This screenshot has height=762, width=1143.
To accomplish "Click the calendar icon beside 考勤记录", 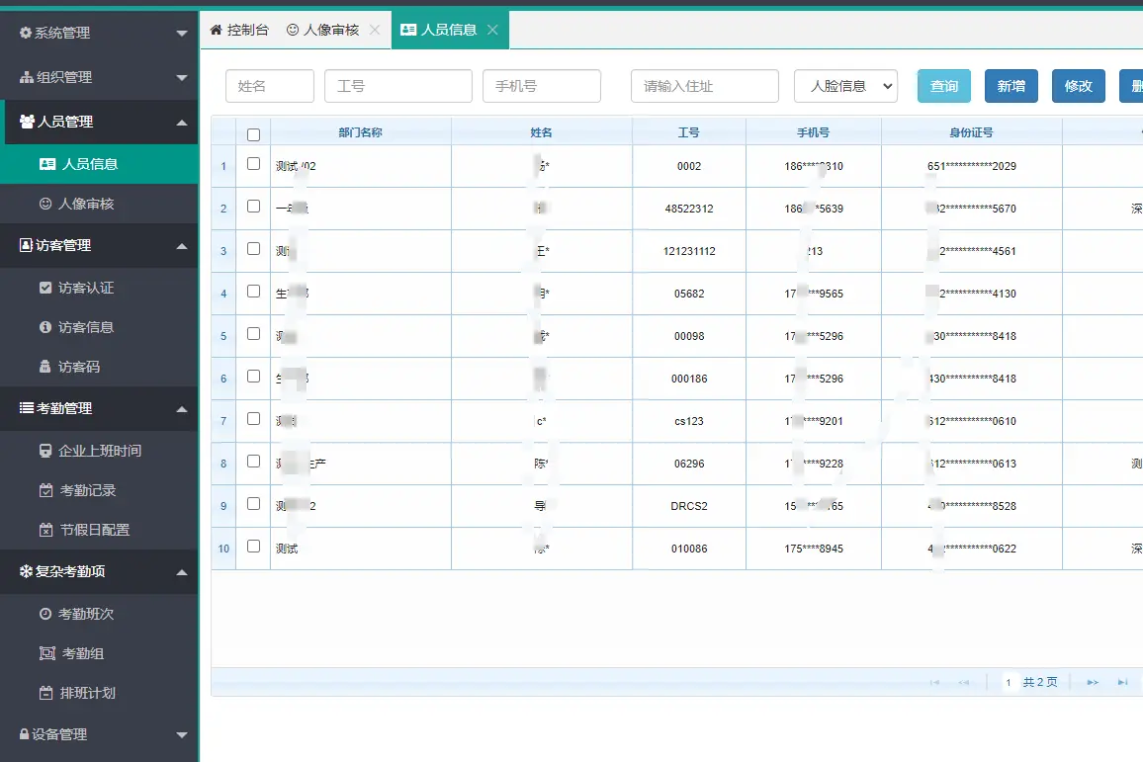I will (x=45, y=490).
